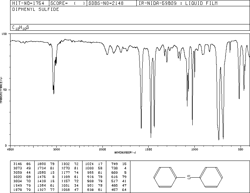Click peak list wavenumber 457

coord(114,190)
